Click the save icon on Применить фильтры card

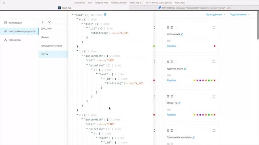172,130
